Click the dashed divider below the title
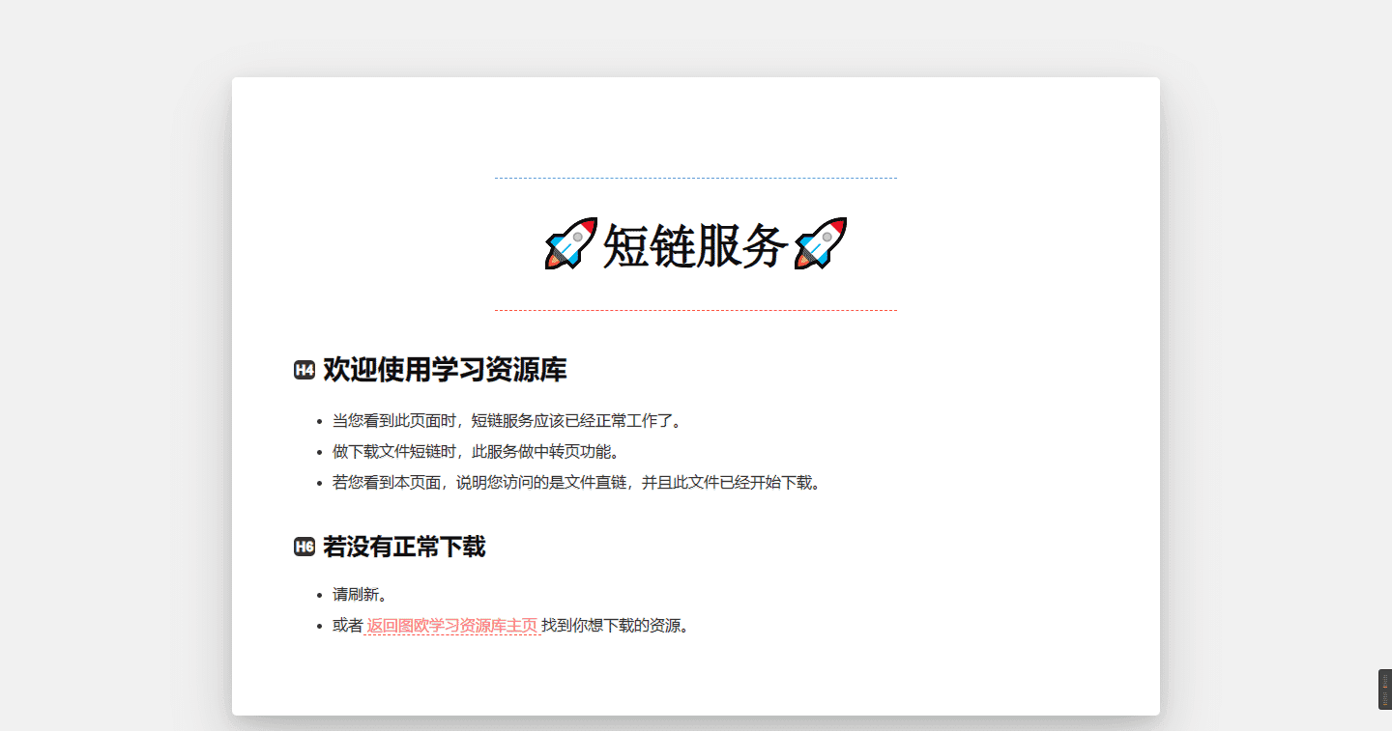 [x=695, y=309]
